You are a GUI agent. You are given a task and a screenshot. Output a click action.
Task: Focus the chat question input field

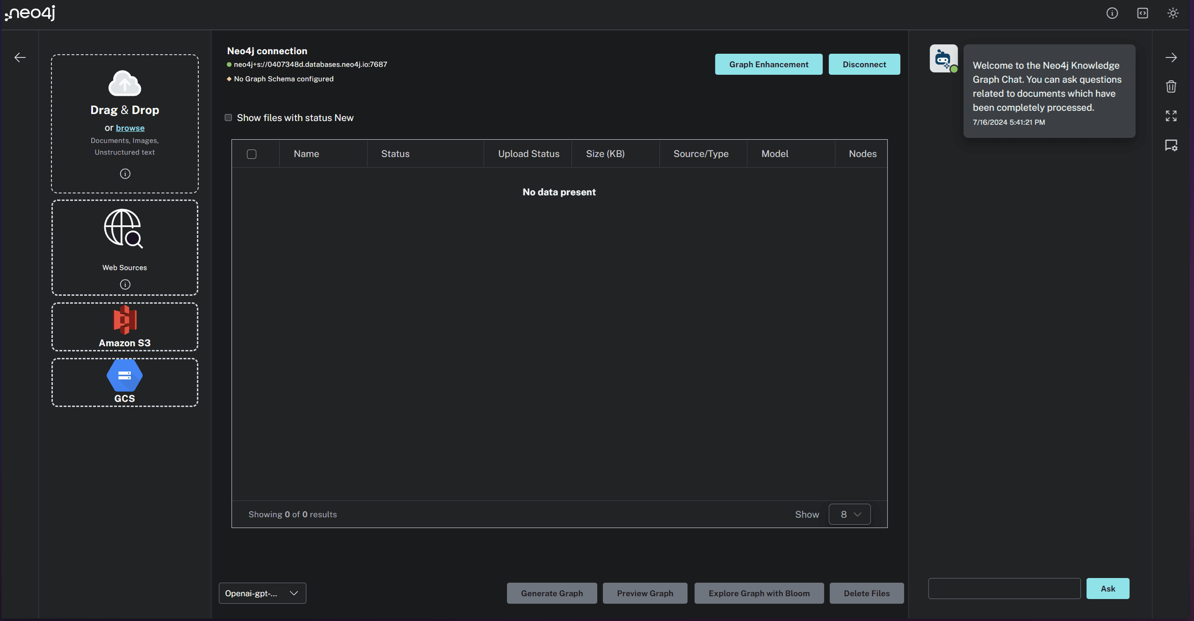pyautogui.click(x=1004, y=589)
